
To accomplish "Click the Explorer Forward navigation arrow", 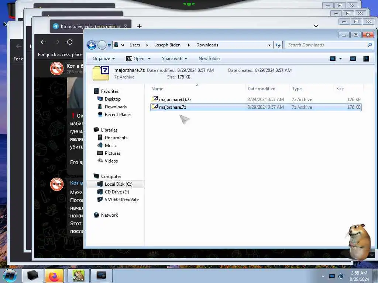I will pos(102,45).
